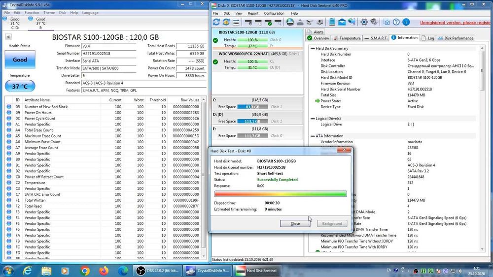
Task: Click the pyramid icon in Sentinel toolbar
Action: 300,22
